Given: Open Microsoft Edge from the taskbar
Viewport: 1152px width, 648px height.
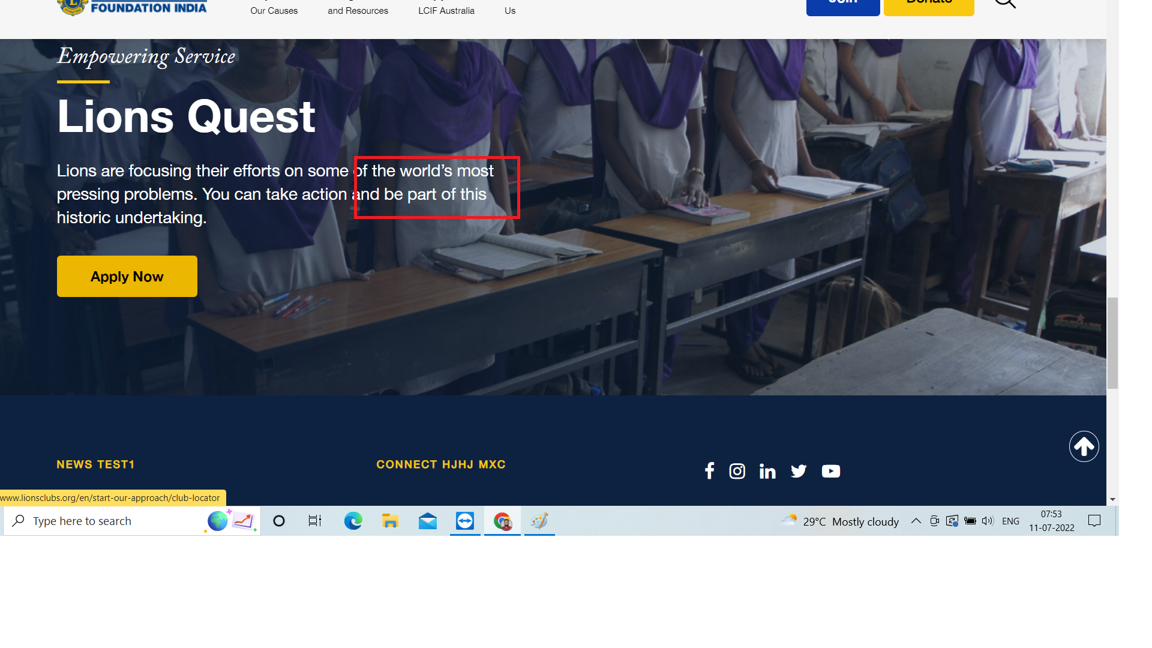Looking at the screenshot, I should point(353,521).
